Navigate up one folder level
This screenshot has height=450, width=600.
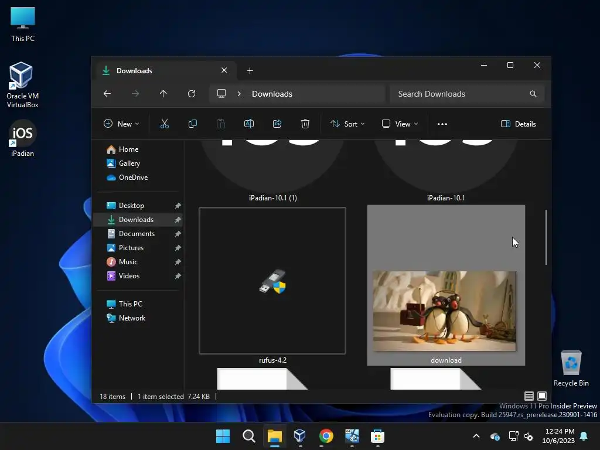[x=163, y=93]
